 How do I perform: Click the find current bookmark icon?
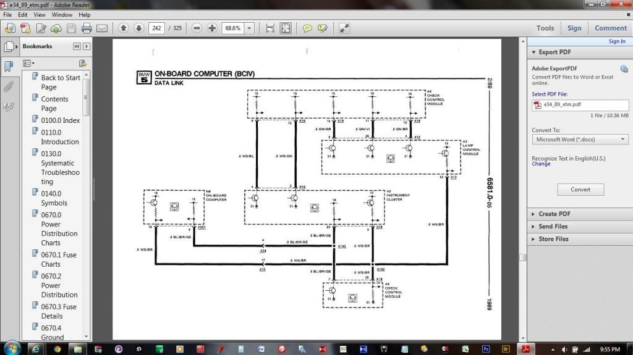(83, 64)
